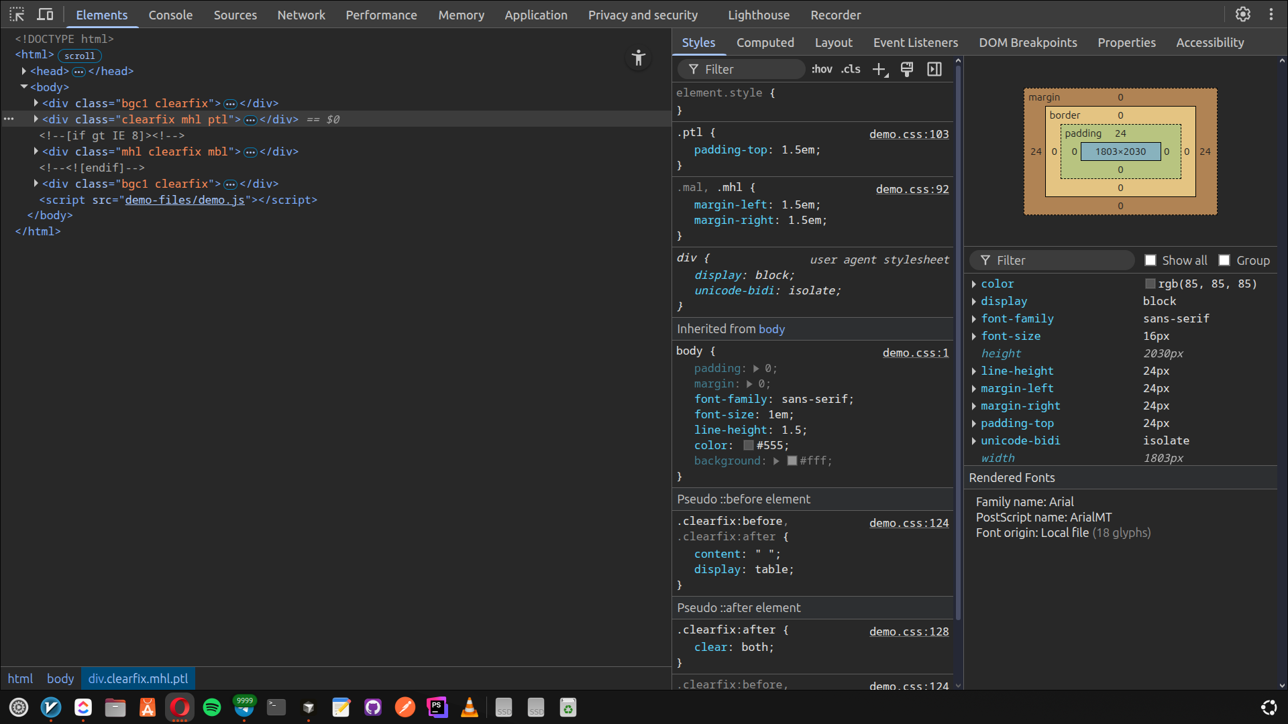1288x724 pixels.
Task: Toggle the device toolbar icon
Action: pyautogui.click(x=45, y=14)
